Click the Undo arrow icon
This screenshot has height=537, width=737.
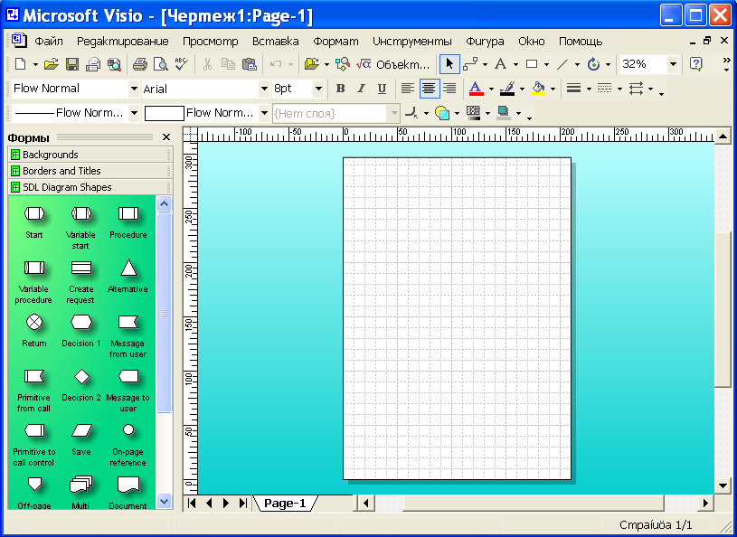click(x=276, y=64)
